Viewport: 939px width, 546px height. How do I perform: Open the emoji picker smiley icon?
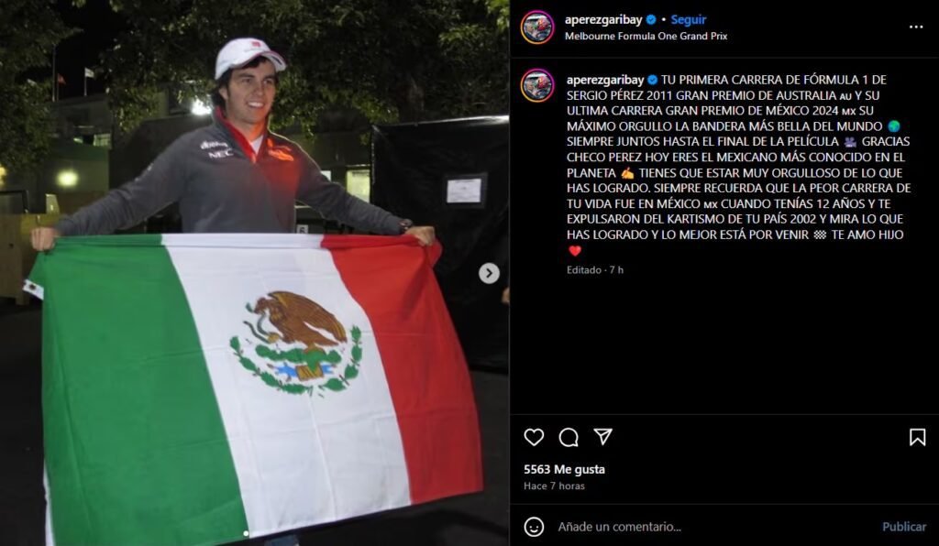pos(534,527)
